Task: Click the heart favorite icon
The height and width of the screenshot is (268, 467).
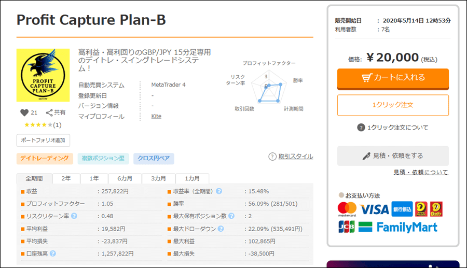Action: pos(24,112)
